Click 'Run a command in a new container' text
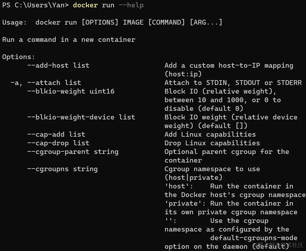Viewport: 306px width, 251px height. (69, 40)
